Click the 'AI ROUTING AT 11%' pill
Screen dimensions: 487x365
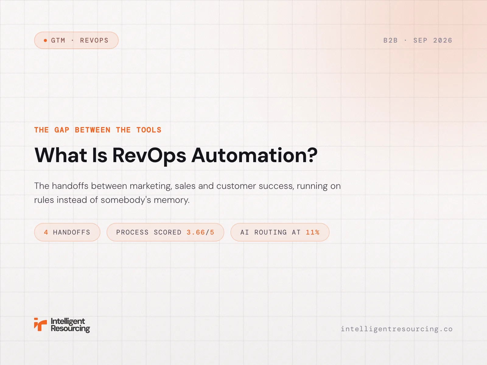(x=280, y=232)
